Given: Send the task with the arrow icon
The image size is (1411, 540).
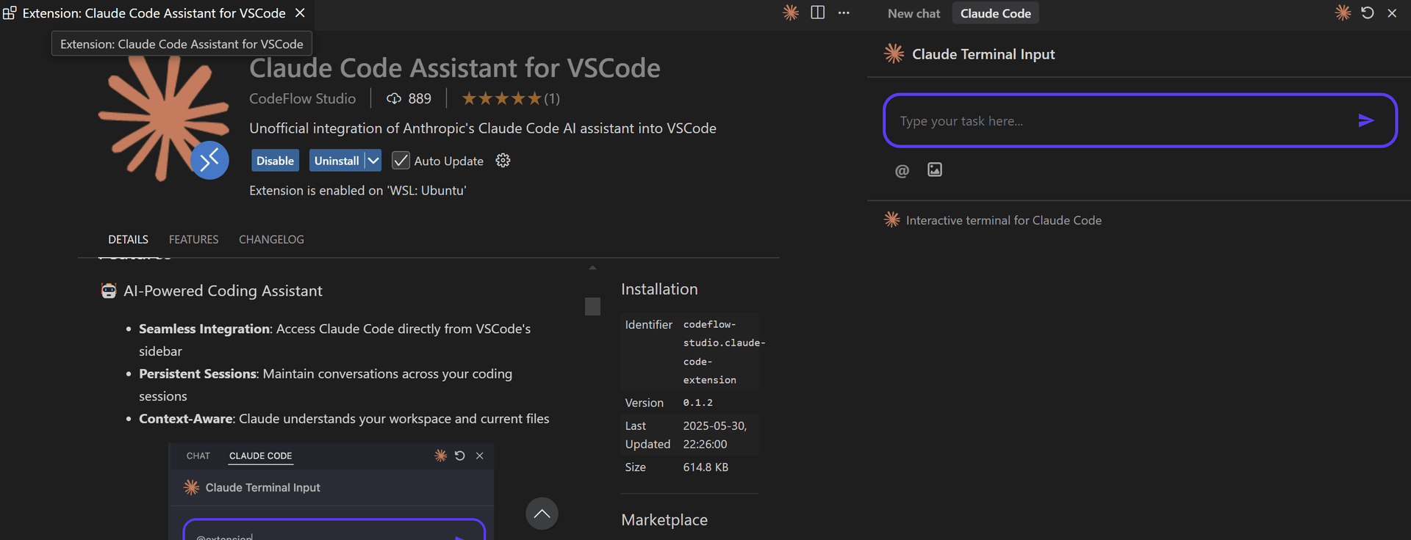Looking at the screenshot, I should pos(1365,120).
